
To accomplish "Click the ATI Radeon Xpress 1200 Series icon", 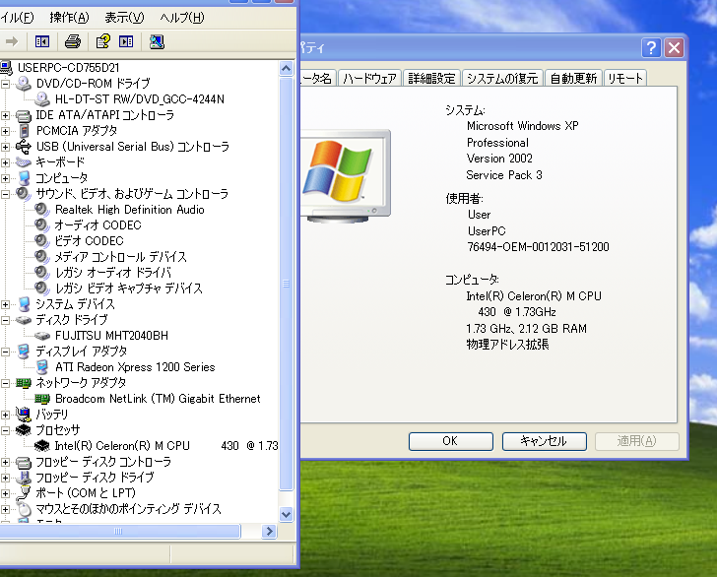I will point(42,367).
